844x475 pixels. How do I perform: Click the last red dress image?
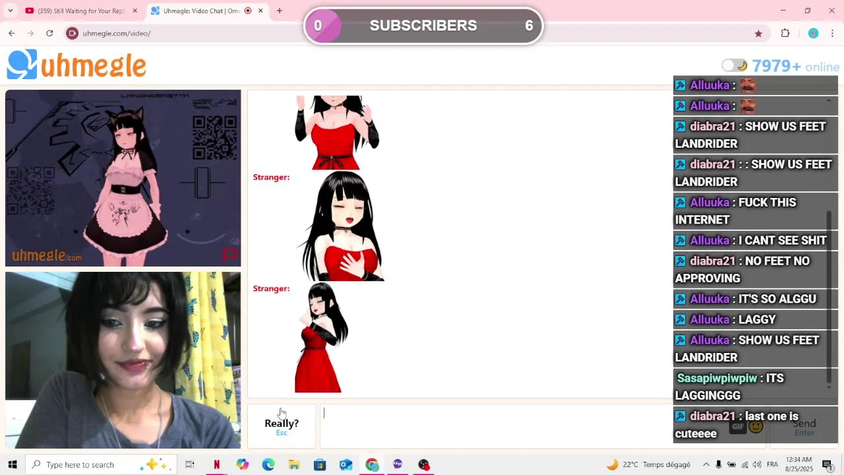click(321, 338)
